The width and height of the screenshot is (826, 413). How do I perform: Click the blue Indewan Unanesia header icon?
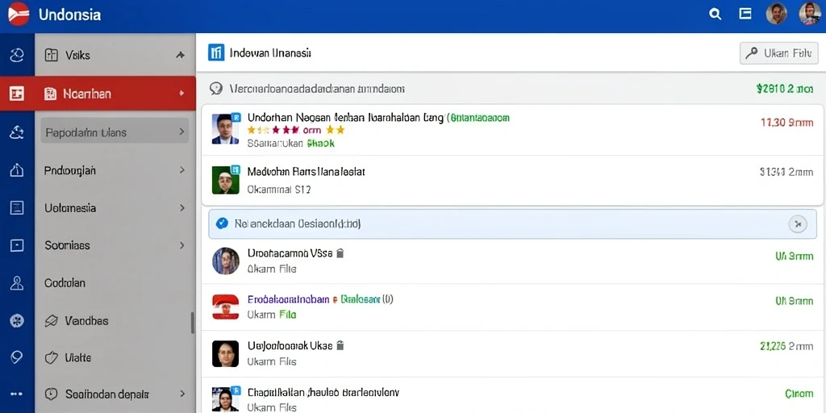[216, 52]
